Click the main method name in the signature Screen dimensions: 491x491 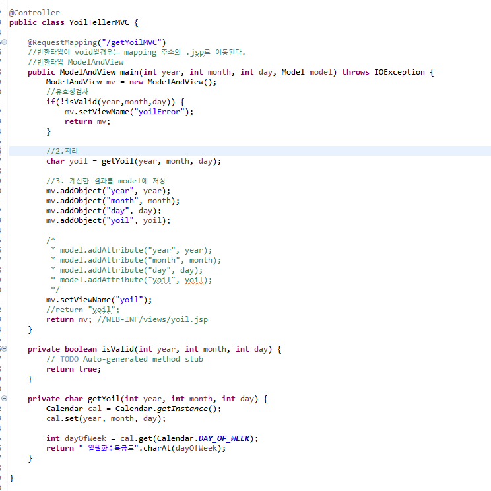(x=129, y=72)
